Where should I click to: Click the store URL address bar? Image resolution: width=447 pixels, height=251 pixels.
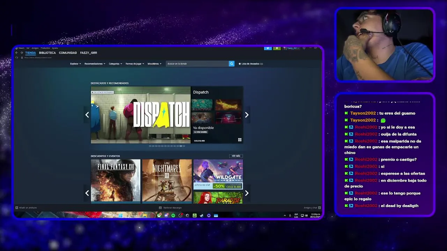point(38,58)
